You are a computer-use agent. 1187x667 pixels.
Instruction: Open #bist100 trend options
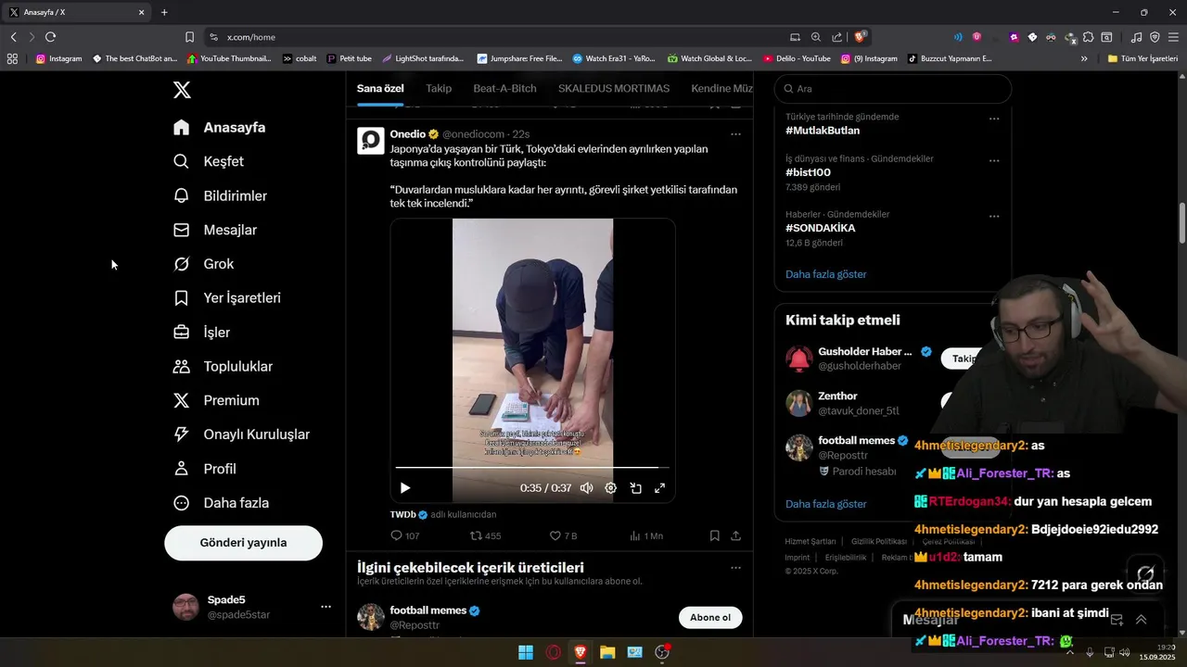[994, 160]
